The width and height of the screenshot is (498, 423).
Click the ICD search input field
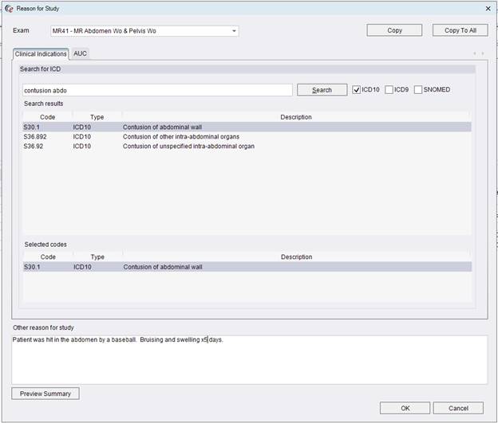[x=157, y=90]
